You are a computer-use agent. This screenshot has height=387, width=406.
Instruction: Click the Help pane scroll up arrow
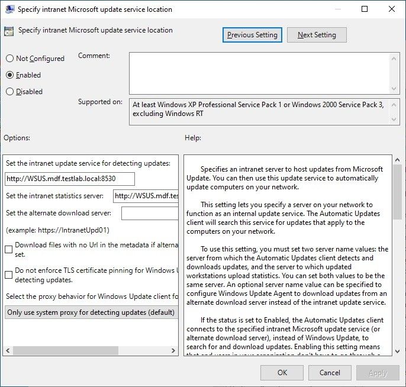[x=397, y=160]
